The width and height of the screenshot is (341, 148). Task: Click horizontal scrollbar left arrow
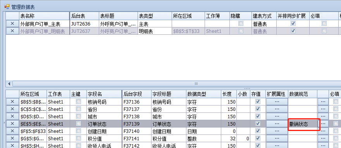click(9, 84)
